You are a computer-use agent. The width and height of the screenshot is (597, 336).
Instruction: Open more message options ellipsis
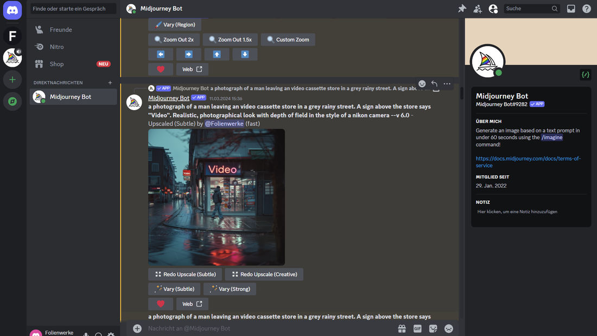447,84
